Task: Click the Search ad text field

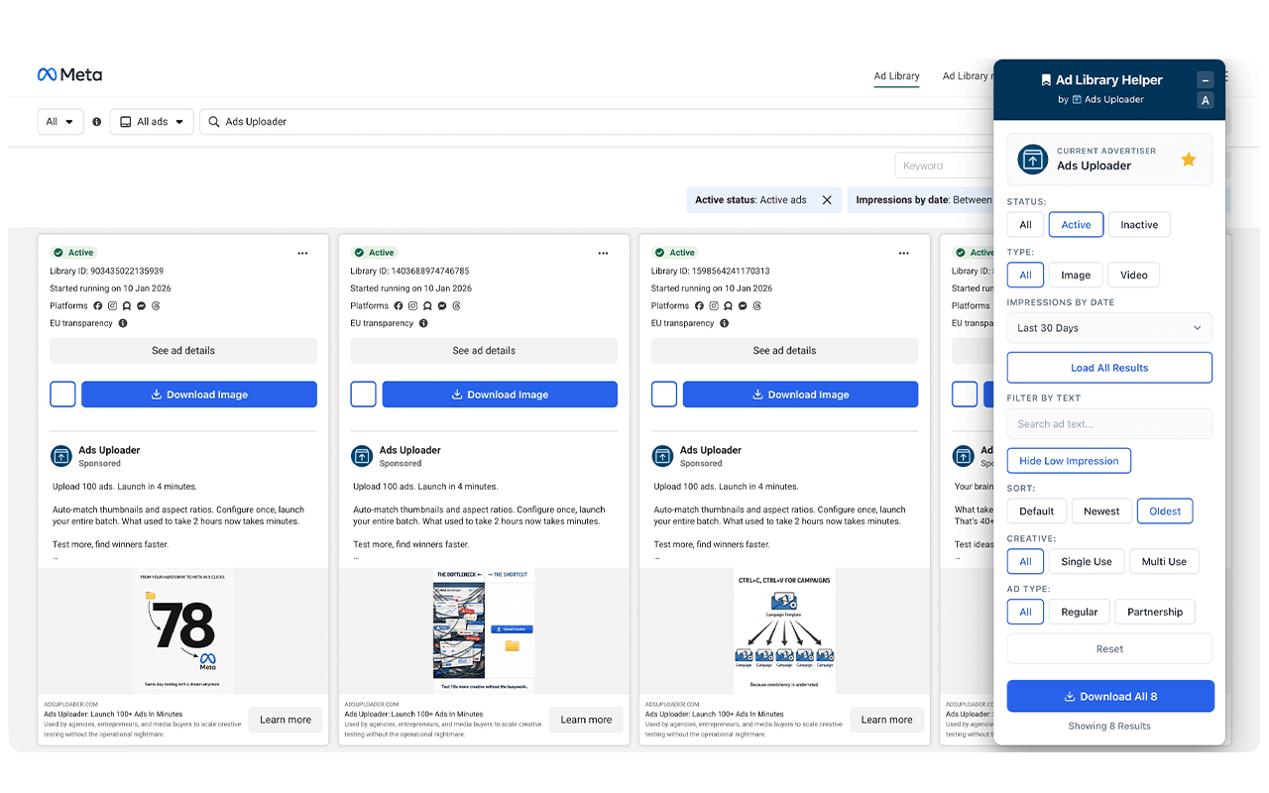Action: pos(1109,424)
